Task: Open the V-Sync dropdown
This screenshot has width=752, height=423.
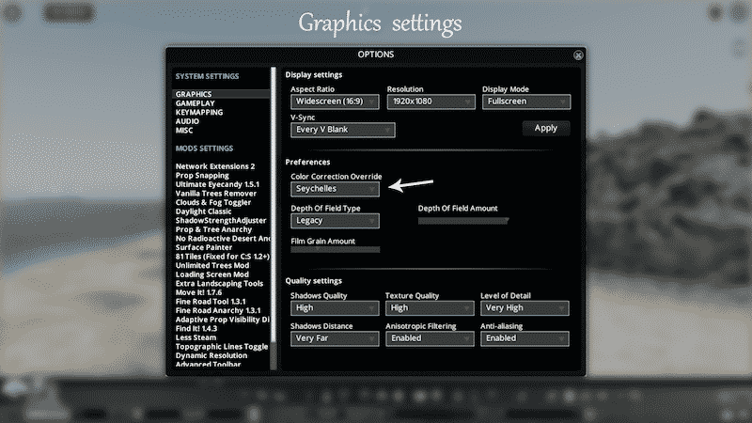Action: point(342,130)
